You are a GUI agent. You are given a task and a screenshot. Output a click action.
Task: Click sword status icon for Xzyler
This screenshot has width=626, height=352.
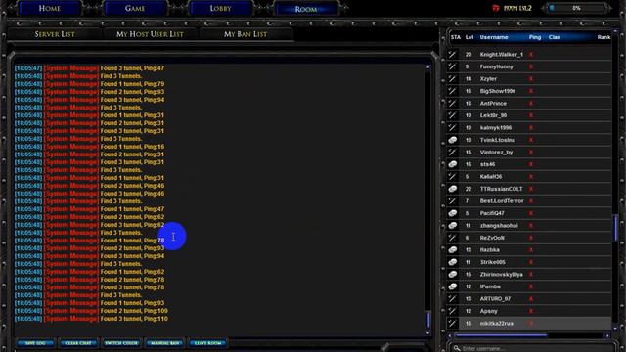[452, 78]
